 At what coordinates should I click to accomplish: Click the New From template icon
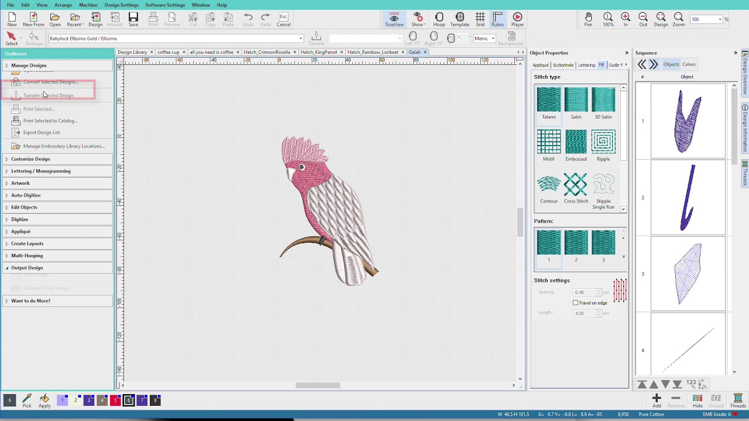[33, 19]
